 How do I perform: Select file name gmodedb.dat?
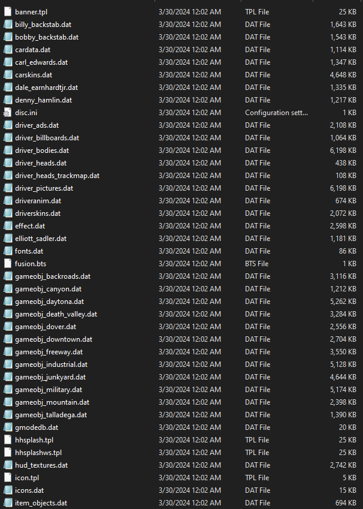click(37, 427)
